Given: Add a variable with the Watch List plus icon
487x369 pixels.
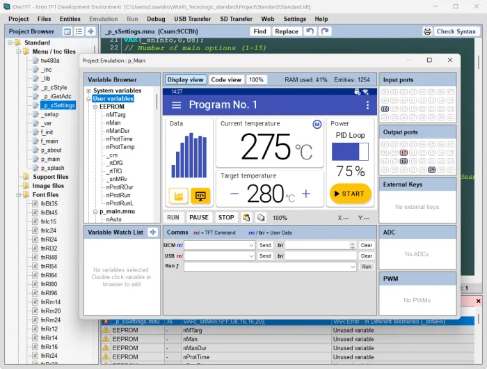Looking at the screenshot, I should pyautogui.click(x=152, y=233).
